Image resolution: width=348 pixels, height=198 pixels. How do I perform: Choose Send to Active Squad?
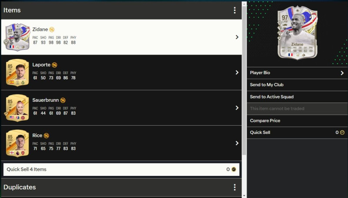click(x=297, y=97)
